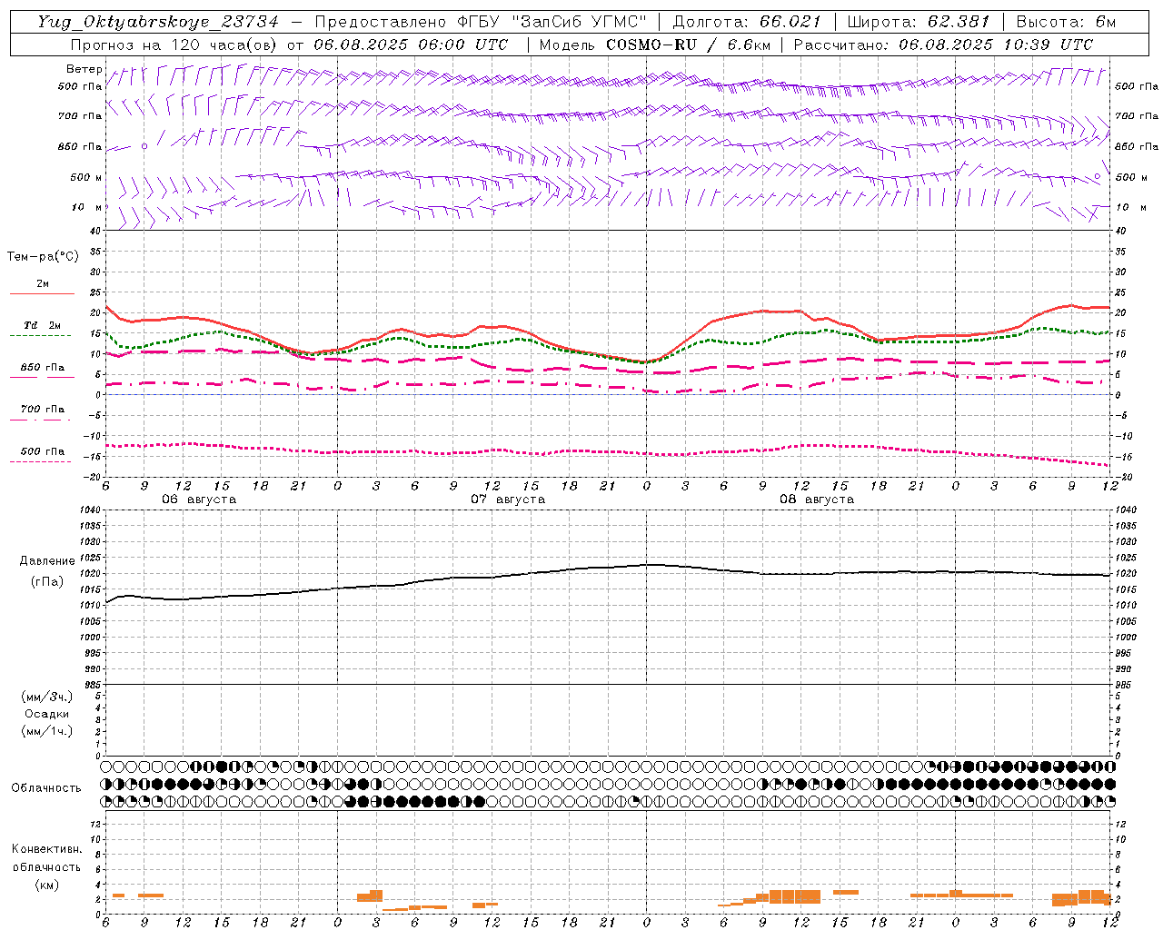Image resolution: width=1163 pixels, height=930 pixels.
Task: Click the Рассчитано: 06.08.2025 10:39 UTC text
Action: pos(944,45)
